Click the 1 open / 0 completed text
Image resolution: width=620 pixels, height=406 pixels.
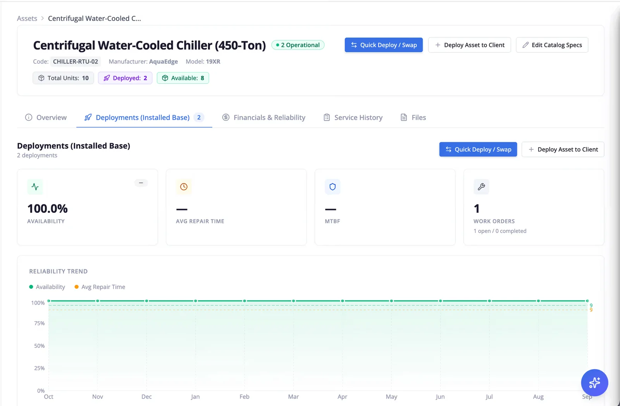click(x=500, y=231)
